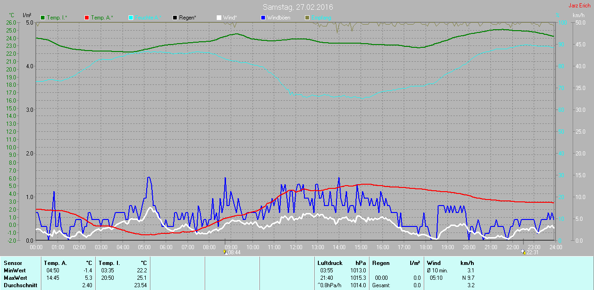Click the km/h axis unit label at top right
Image resolution: width=594 pixels, height=290 pixels.
[579, 15]
